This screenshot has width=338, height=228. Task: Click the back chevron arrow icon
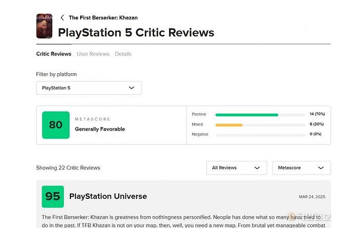pos(62,17)
